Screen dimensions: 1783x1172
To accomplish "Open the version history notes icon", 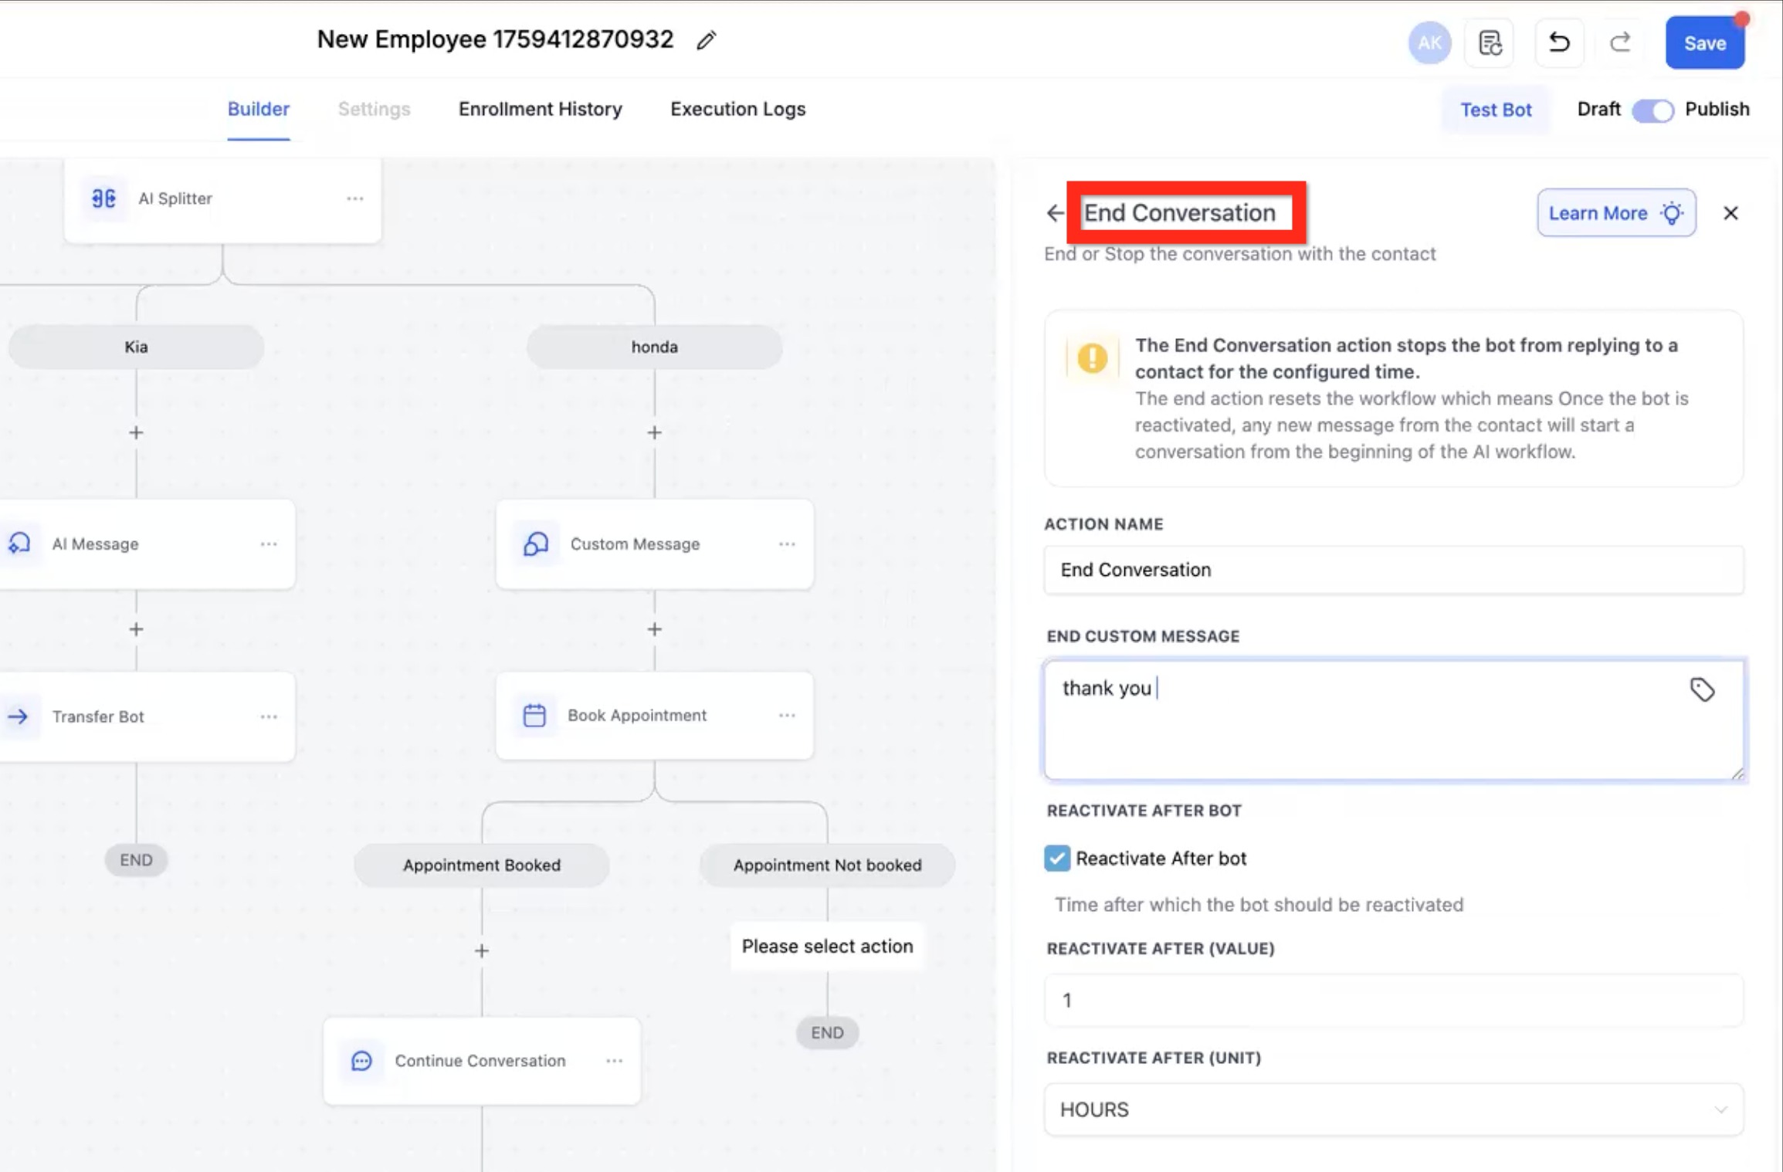I will click(1490, 42).
